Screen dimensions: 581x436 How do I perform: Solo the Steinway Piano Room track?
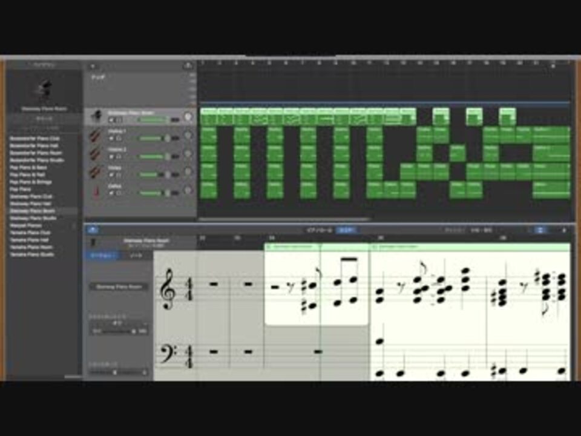pyautogui.click(x=119, y=120)
